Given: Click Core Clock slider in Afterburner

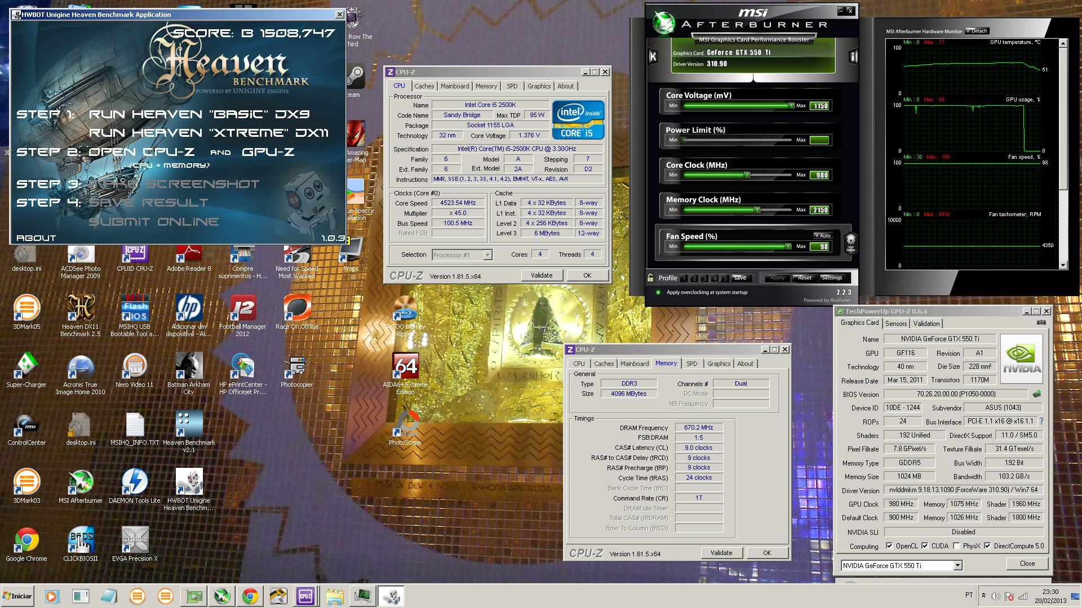Looking at the screenshot, I should pyautogui.click(x=738, y=175).
